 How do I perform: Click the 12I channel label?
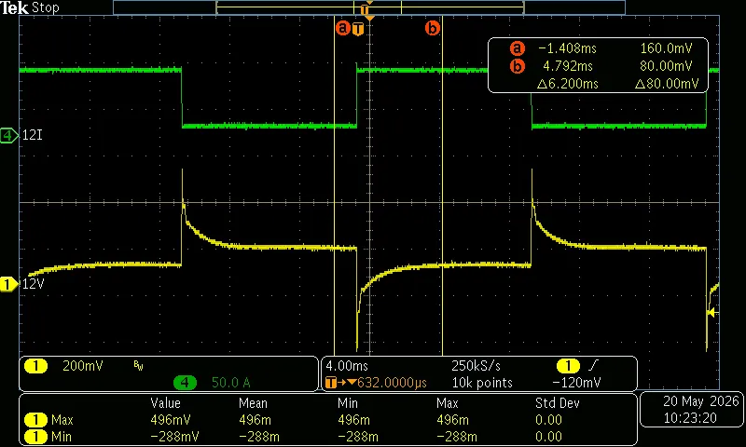[33, 135]
